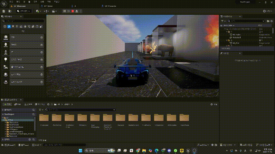Open the Windows Start menu
The image size is (275, 154).
point(81,150)
